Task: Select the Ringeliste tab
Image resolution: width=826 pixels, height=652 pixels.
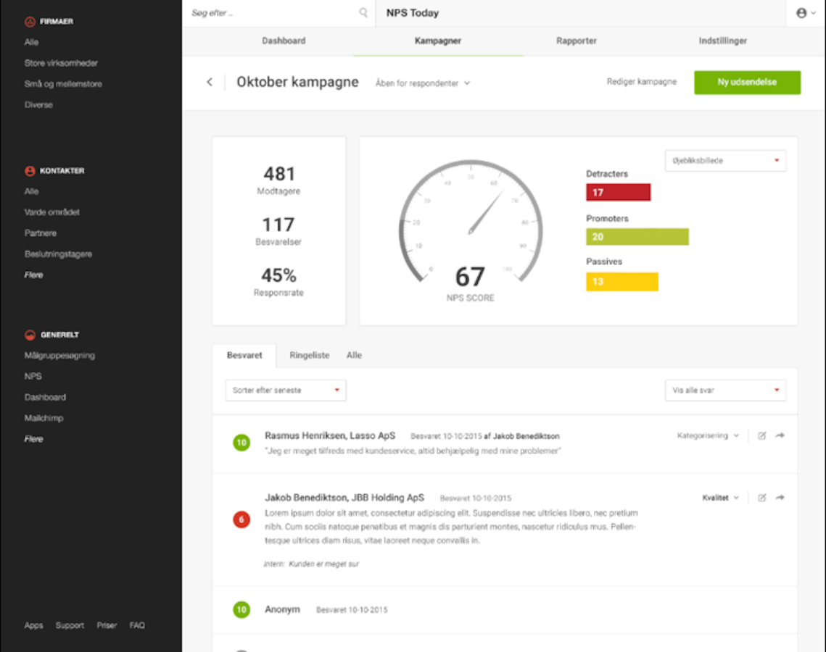Action: coord(309,356)
